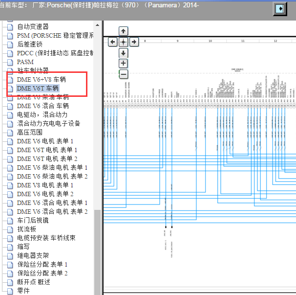
Task: Select the 断开点 概述 entry
Action: (34, 282)
